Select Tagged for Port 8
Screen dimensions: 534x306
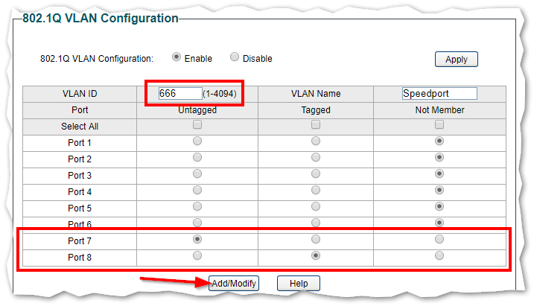click(316, 255)
